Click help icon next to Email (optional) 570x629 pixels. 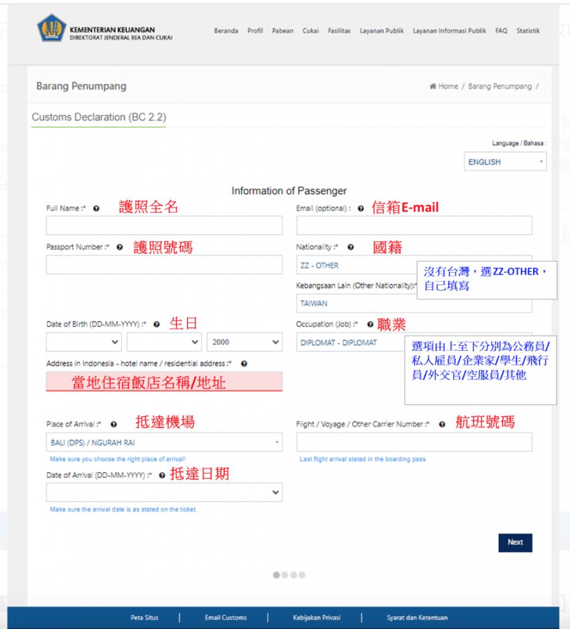361,209
